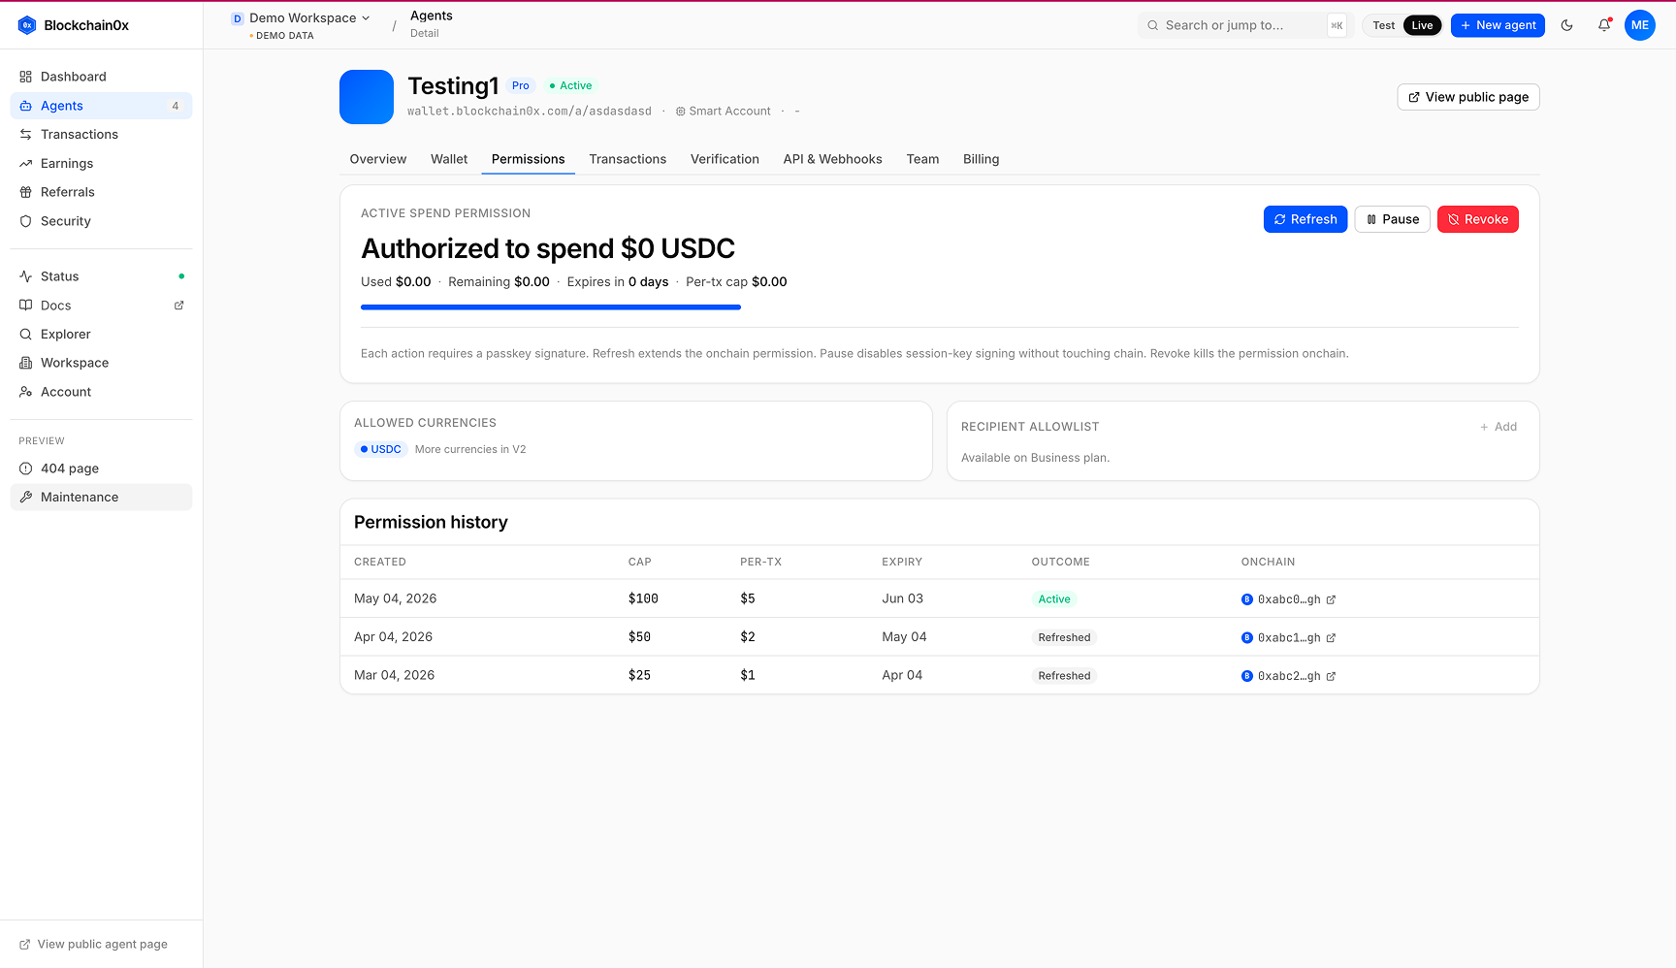This screenshot has height=968, width=1676.
Task: Open the Status page
Action: pos(101,276)
